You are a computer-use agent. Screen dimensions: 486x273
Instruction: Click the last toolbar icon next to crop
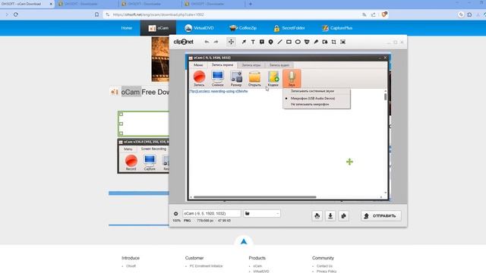point(342,42)
